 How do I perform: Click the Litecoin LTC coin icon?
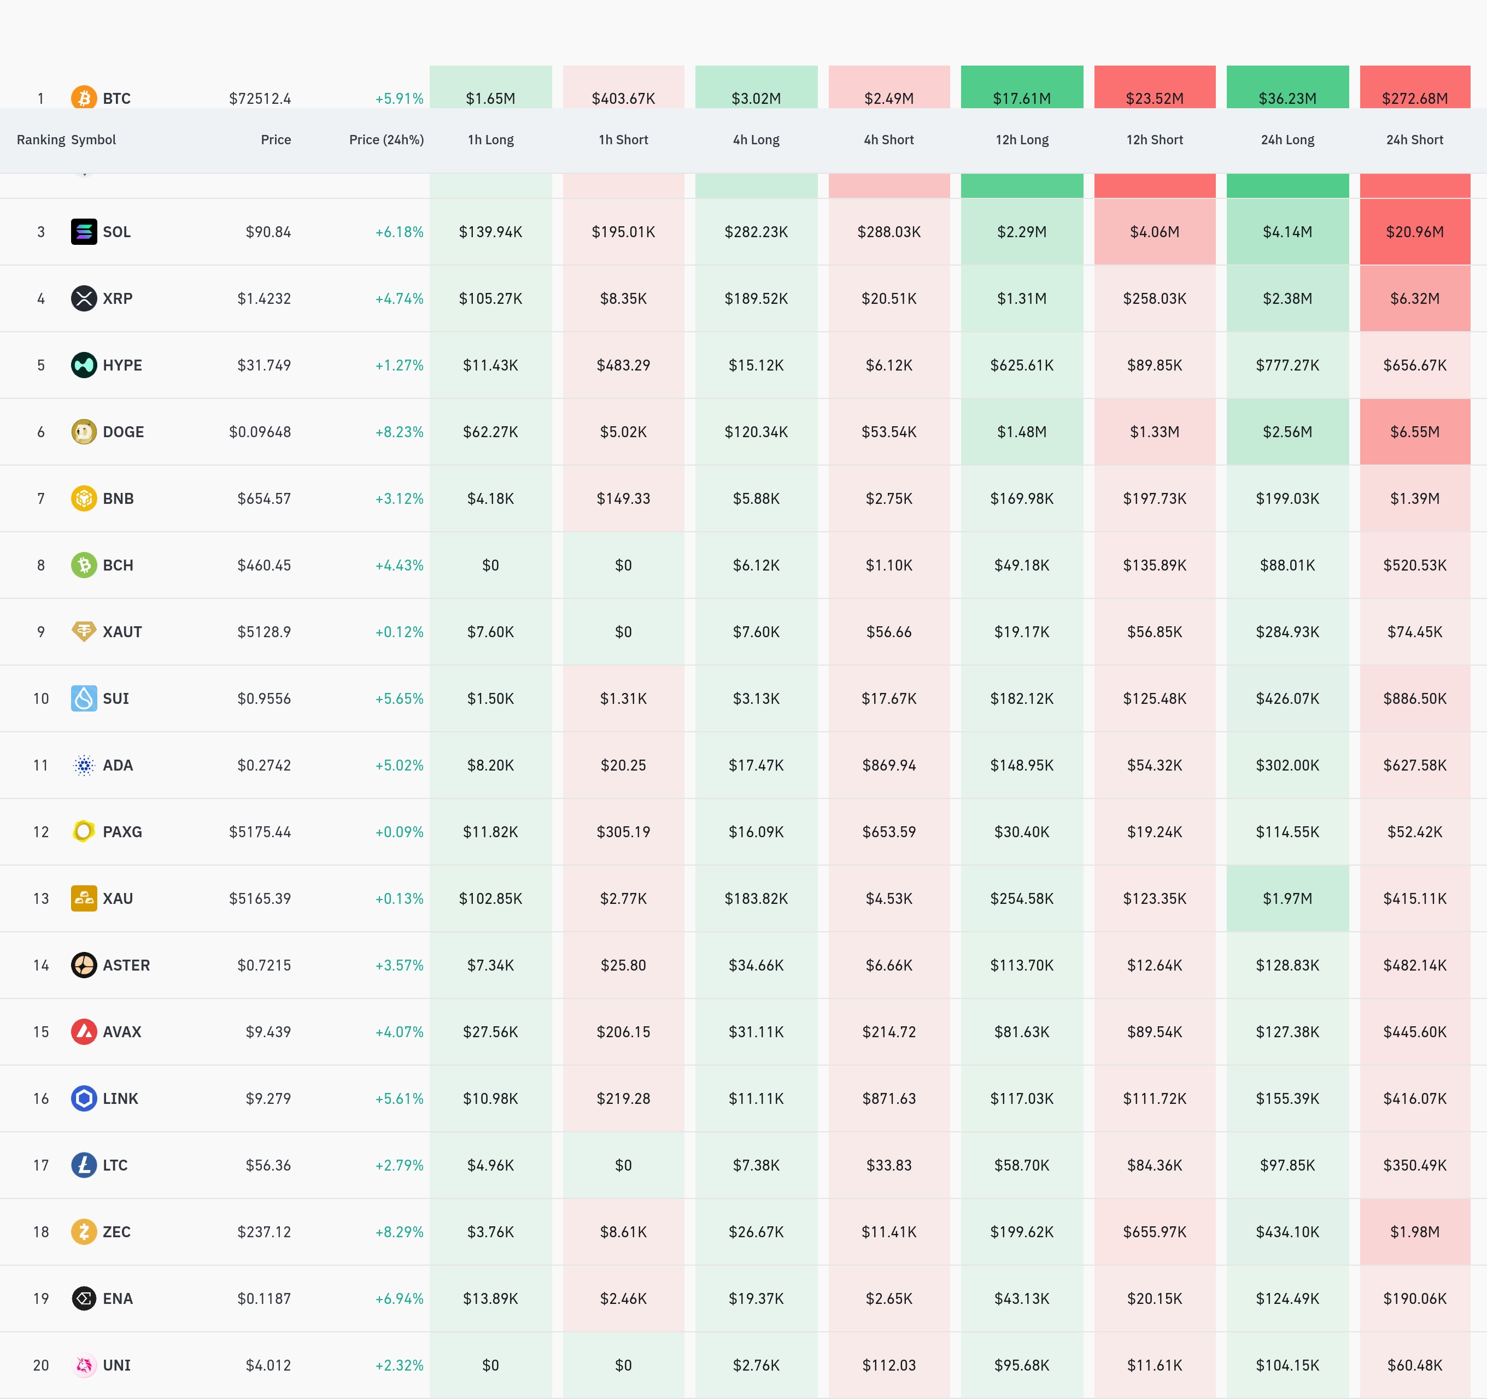point(84,1165)
